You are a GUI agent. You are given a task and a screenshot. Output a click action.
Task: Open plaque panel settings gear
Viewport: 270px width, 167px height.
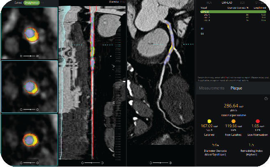pos(266,98)
